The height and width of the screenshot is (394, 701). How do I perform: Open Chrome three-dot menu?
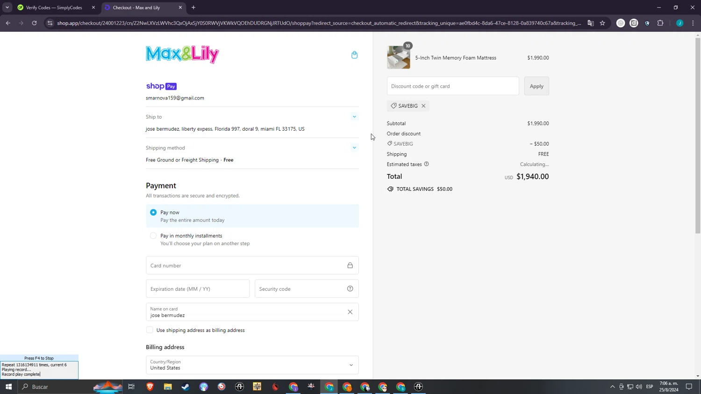point(693,23)
